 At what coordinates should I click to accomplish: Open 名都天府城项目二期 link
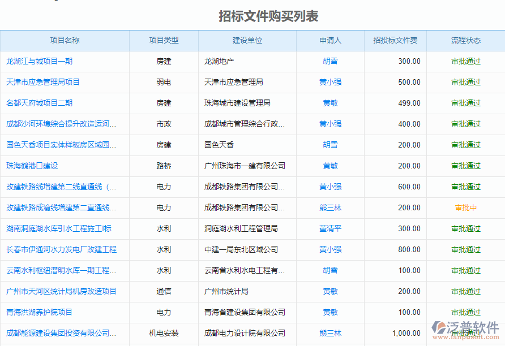(39, 103)
